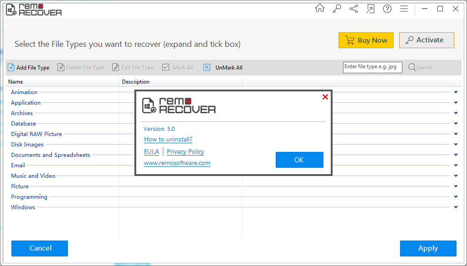Select the Documents and Spreadsheets label
The height and width of the screenshot is (266, 467).
[x=50, y=155]
